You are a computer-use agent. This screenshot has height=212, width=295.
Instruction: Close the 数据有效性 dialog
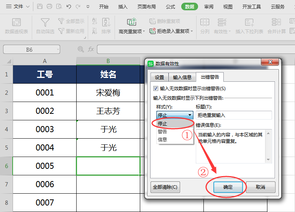click(270, 62)
